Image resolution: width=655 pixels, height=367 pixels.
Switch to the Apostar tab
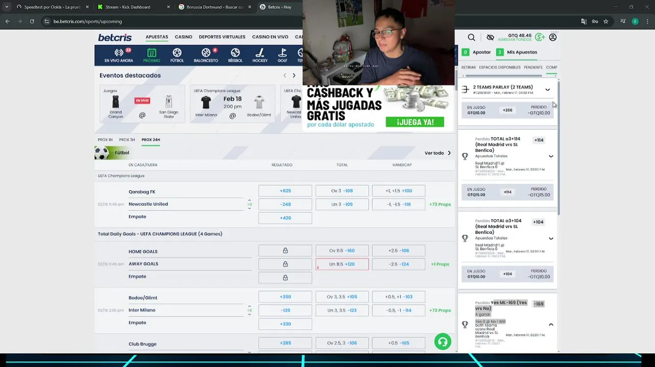(x=476, y=52)
